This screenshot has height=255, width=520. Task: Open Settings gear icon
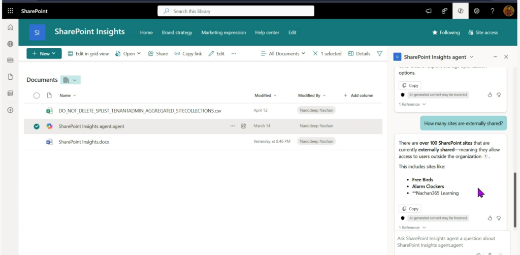(x=476, y=11)
